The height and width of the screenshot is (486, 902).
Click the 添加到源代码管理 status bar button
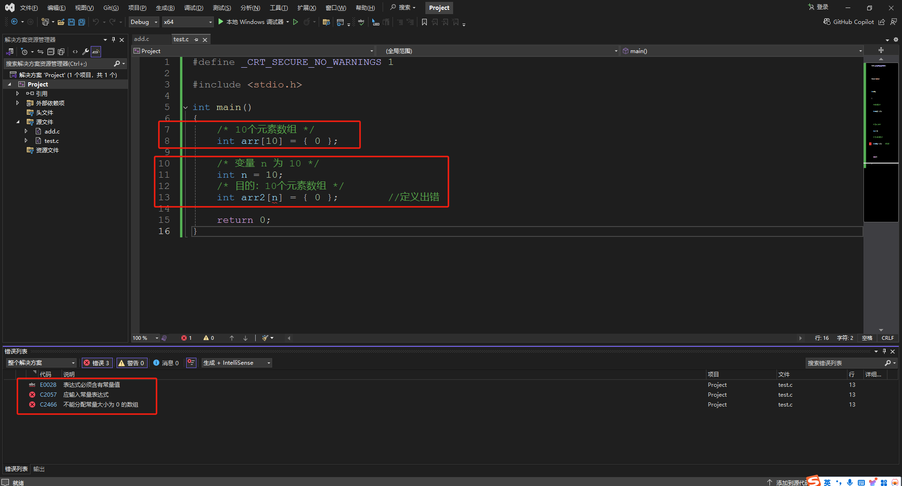click(x=788, y=482)
